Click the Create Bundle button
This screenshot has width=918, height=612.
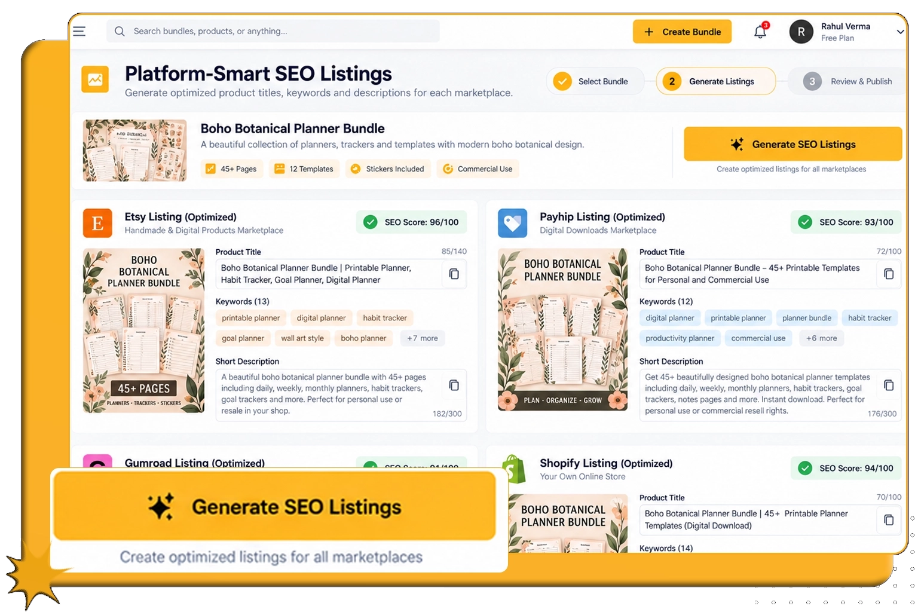pyautogui.click(x=682, y=32)
